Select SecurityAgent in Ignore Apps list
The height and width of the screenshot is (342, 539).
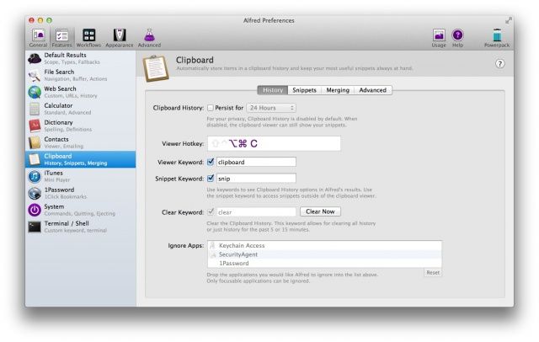324,254
